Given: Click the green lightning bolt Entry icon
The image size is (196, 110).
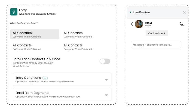Looking at the screenshot, I should [14, 12].
